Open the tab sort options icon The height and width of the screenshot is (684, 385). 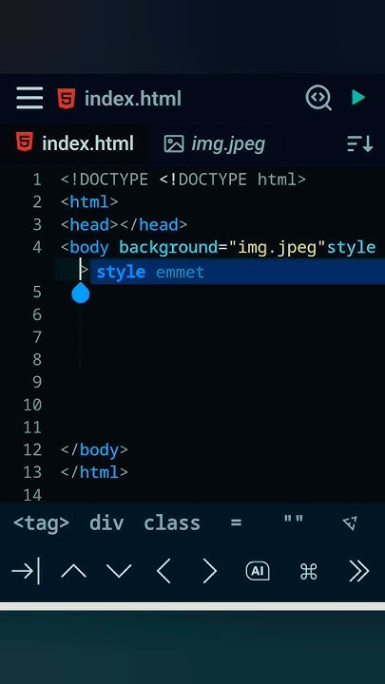(x=359, y=143)
